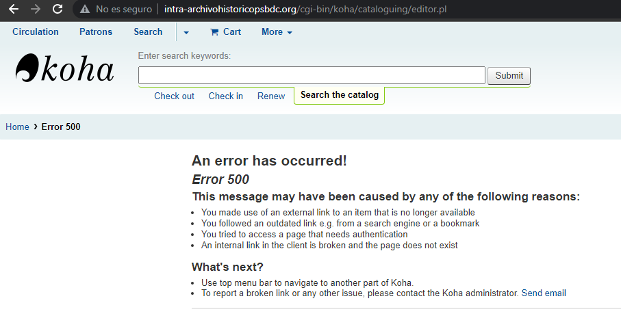Image resolution: width=621 pixels, height=316 pixels.
Task: Go to Home via the breadcrumb
Action: (17, 127)
